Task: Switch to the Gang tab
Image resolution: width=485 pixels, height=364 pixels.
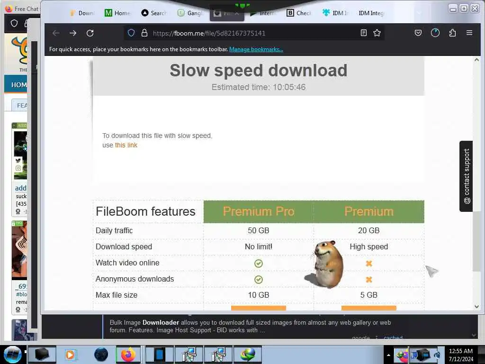Action: click(x=191, y=13)
